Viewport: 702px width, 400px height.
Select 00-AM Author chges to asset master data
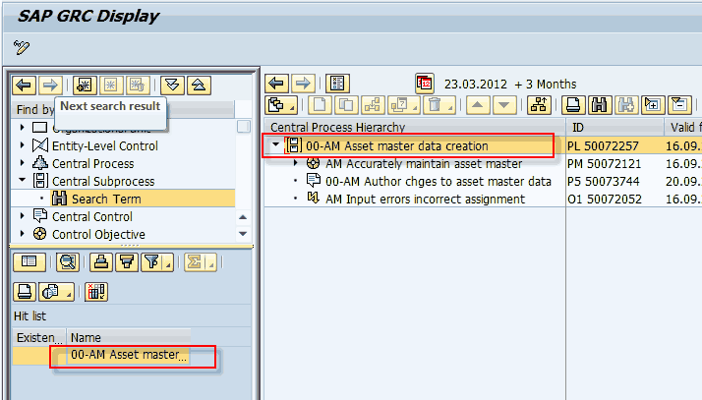[x=439, y=182]
